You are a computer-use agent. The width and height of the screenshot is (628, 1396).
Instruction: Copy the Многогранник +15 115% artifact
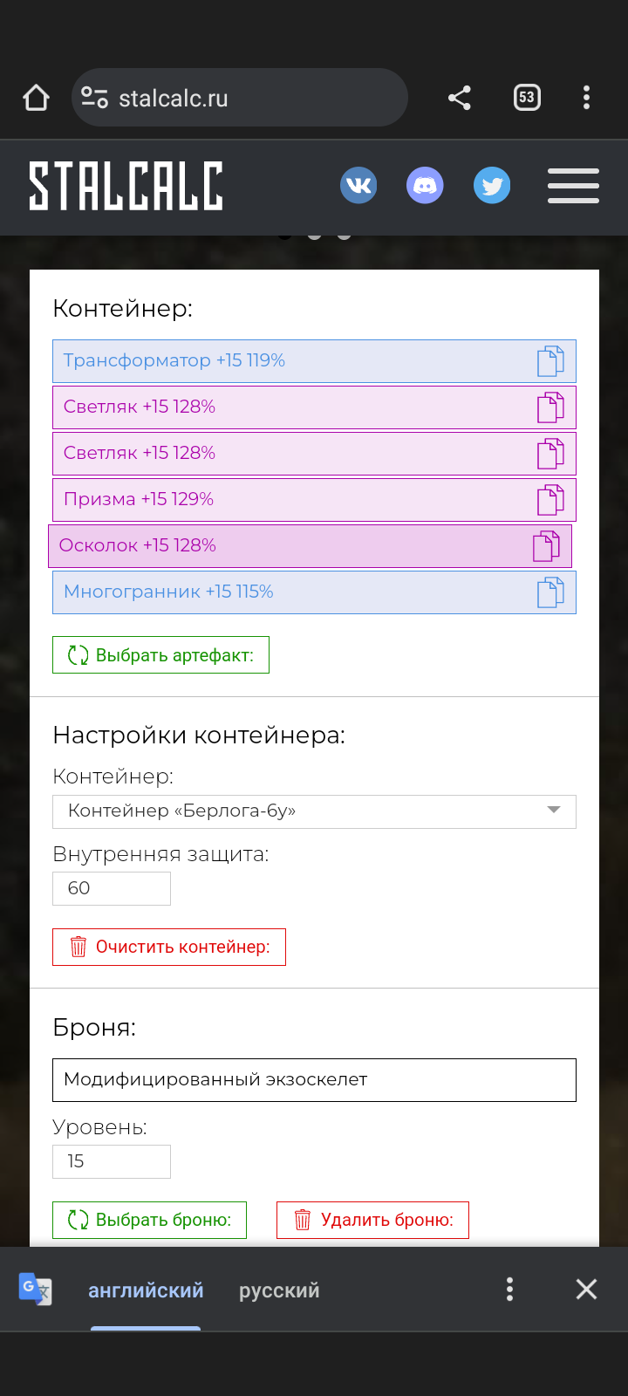pos(550,592)
